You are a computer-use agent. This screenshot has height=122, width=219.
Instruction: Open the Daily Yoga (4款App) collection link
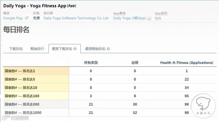(x=130, y=18)
